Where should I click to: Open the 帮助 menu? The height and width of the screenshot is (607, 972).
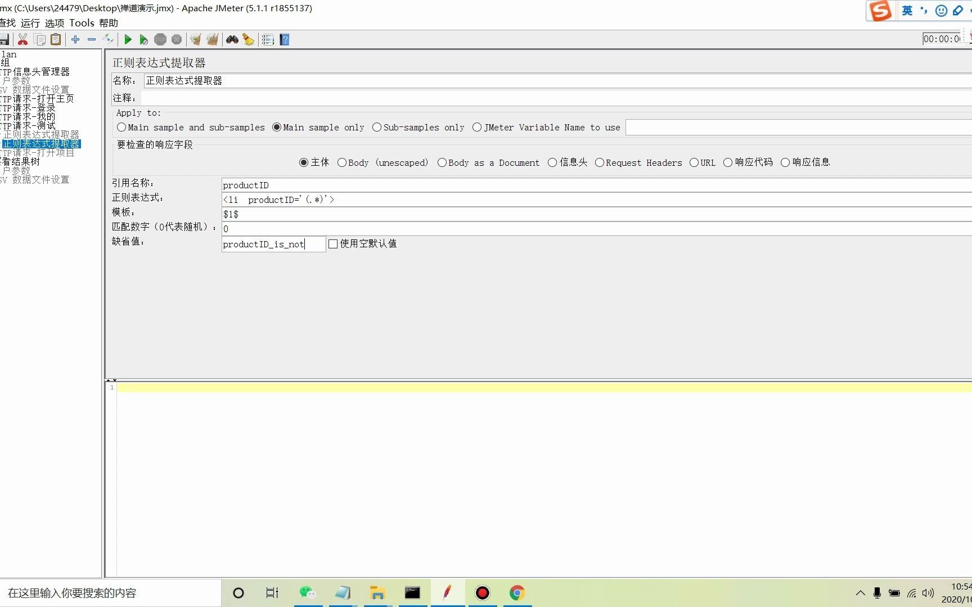pyautogui.click(x=109, y=23)
